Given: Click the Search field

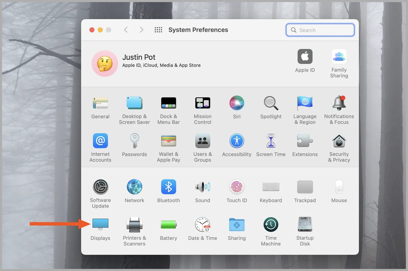Looking at the screenshot, I should 320,30.
